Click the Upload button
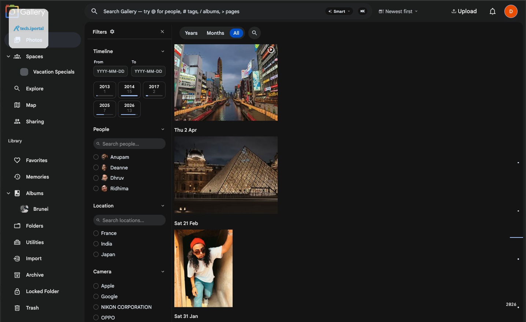 click(x=464, y=11)
